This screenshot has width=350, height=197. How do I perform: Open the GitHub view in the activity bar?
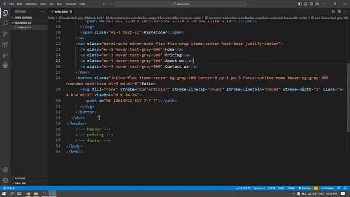5,66
